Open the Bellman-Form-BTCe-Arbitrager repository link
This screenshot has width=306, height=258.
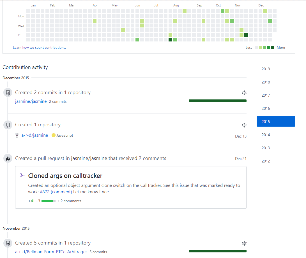[51, 252]
